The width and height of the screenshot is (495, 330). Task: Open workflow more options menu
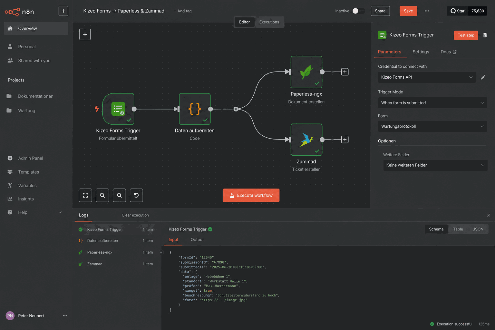[427, 11]
